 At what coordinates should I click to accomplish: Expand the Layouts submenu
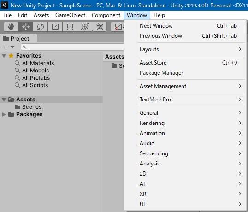tap(185, 49)
